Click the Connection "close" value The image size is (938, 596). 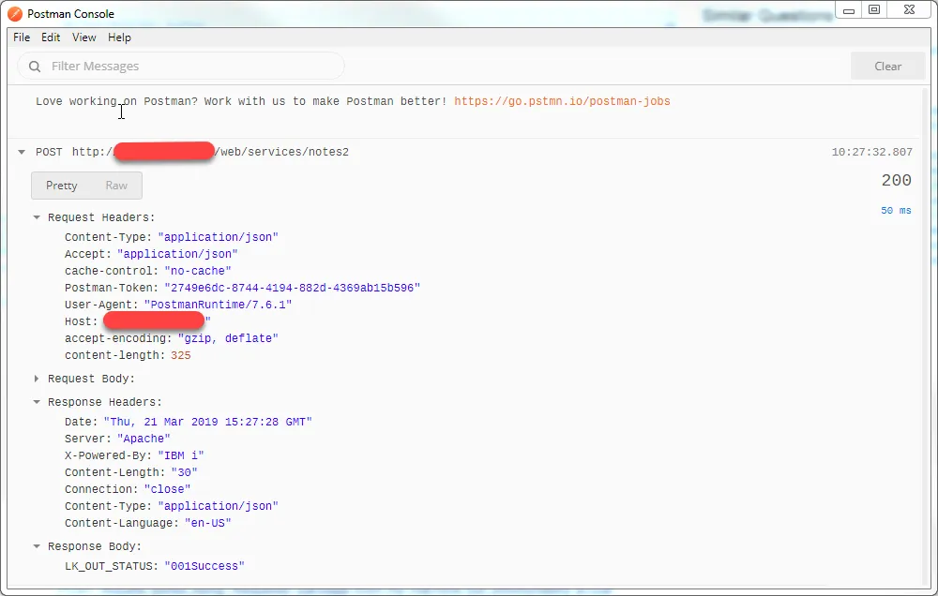168,489
